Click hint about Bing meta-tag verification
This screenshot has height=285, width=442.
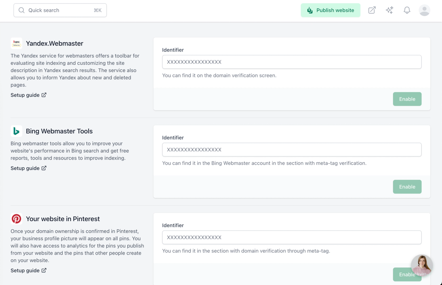tap(264, 163)
